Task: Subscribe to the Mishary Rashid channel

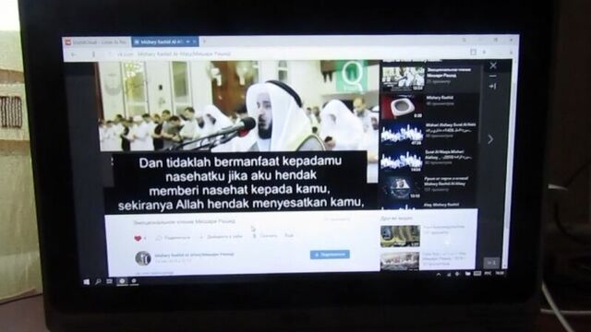Action: [330, 255]
